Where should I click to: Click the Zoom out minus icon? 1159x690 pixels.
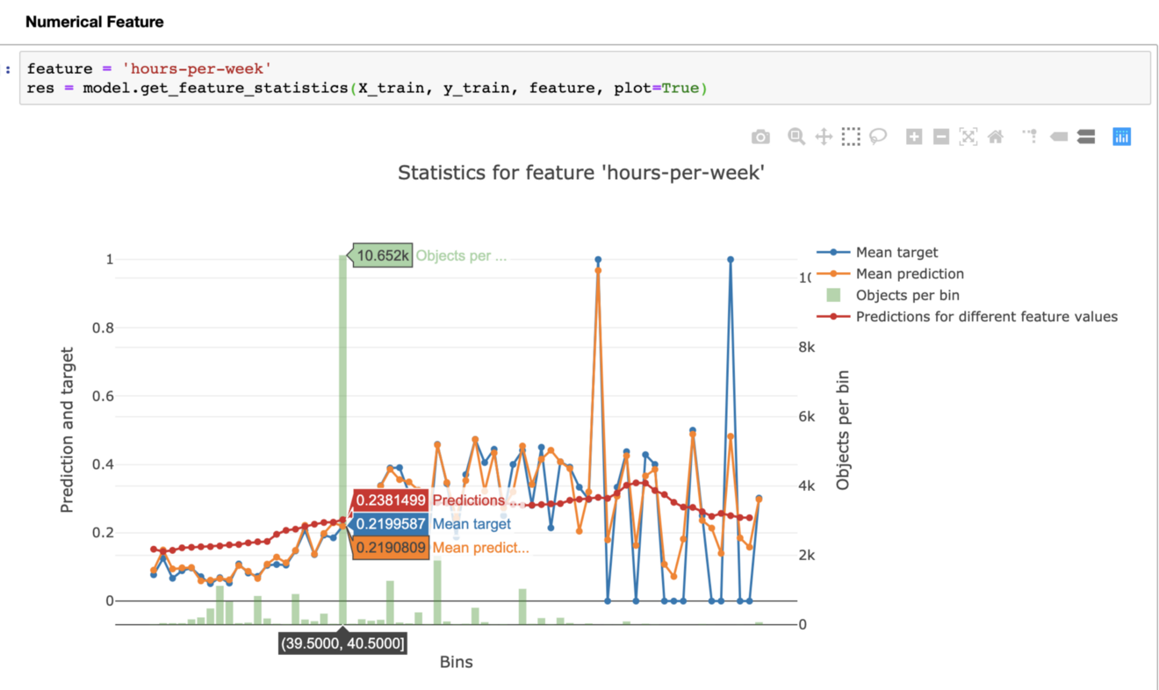pos(941,137)
